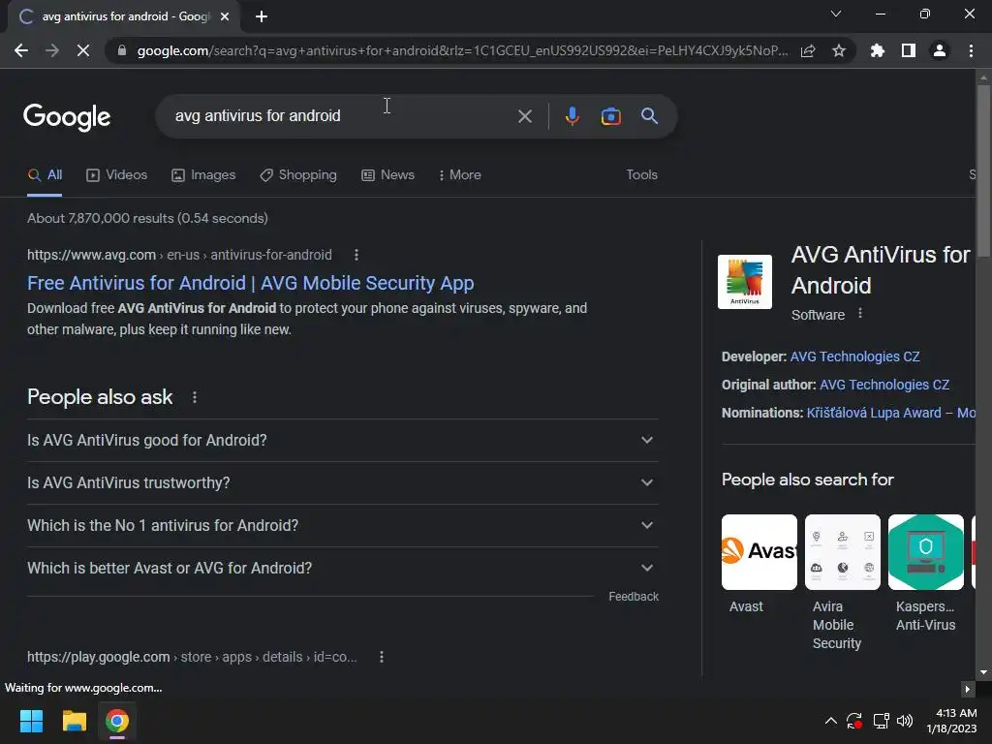Open the taskbar clock and date
Image resolution: width=992 pixels, height=744 pixels.
(952, 721)
